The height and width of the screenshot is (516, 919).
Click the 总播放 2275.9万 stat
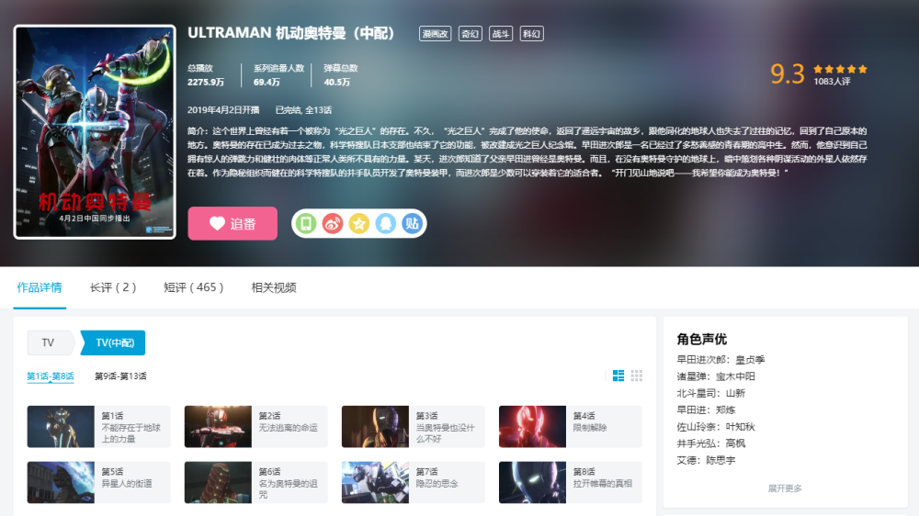tap(206, 75)
